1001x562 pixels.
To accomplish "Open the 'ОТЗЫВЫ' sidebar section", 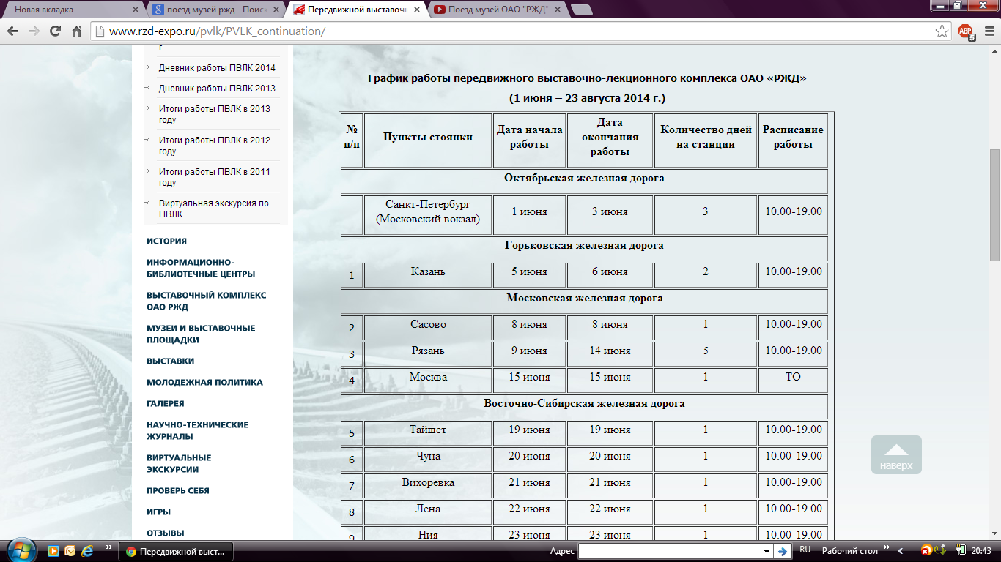I will coord(166,533).
